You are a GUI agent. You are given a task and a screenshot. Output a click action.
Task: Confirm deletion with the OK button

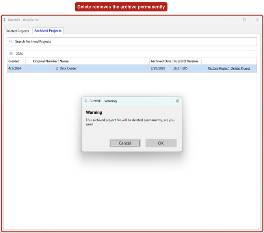[x=161, y=143]
